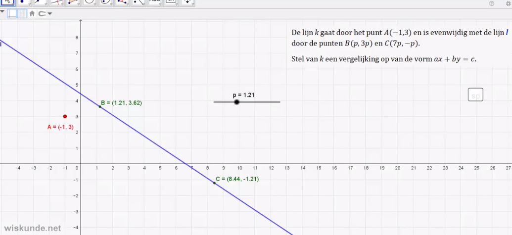Image resolution: width=512 pixels, height=235 pixels.
Task: Open the help question mark icon
Action: [491, 3]
